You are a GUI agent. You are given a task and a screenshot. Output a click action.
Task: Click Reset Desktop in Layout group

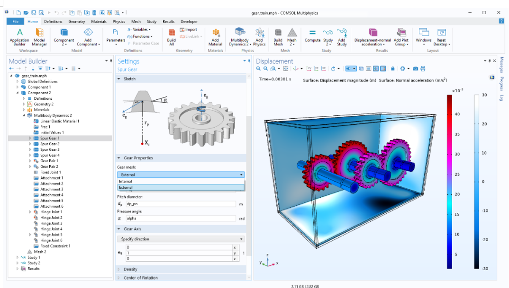pos(442,37)
